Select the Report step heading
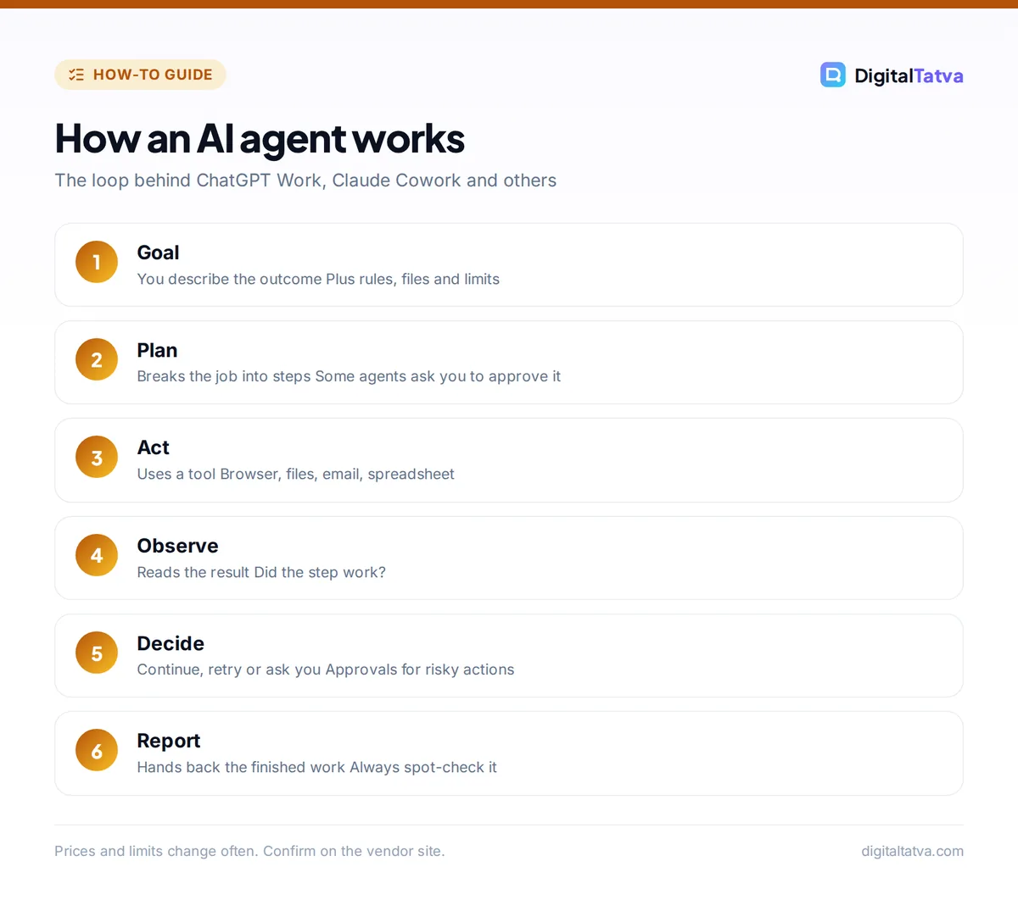This screenshot has width=1018, height=900. [x=169, y=741]
